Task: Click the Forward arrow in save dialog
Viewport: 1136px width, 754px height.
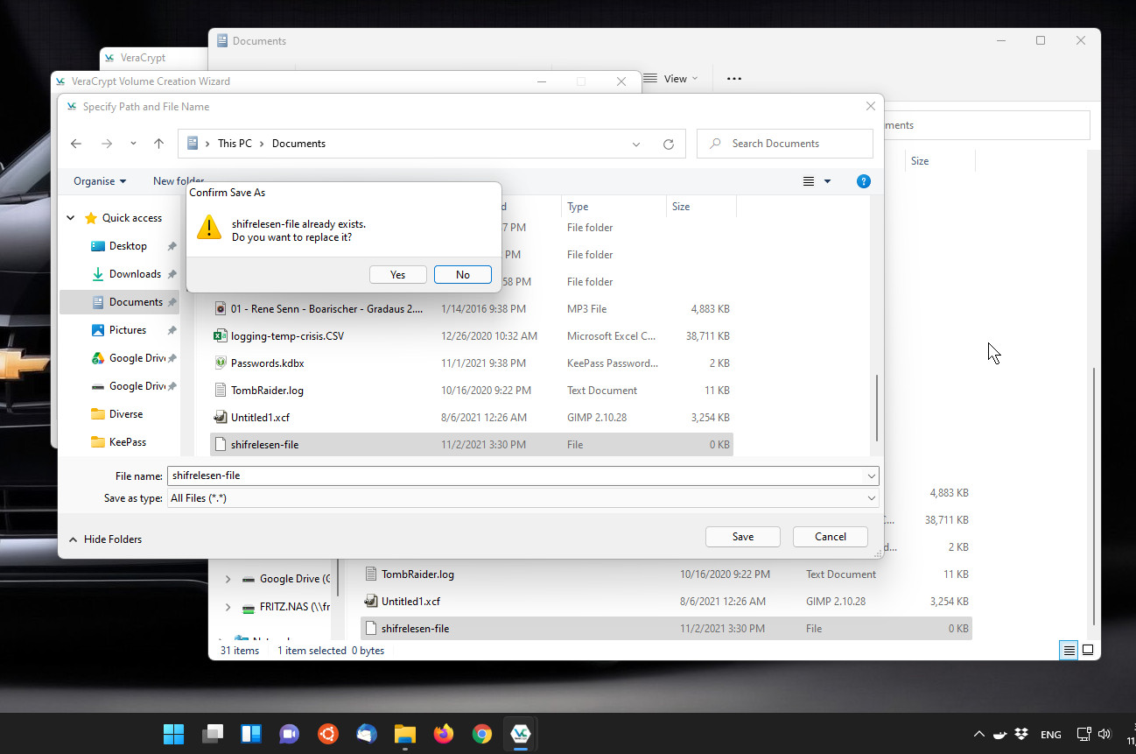Action: pyautogui.click(x=106, y=144)
